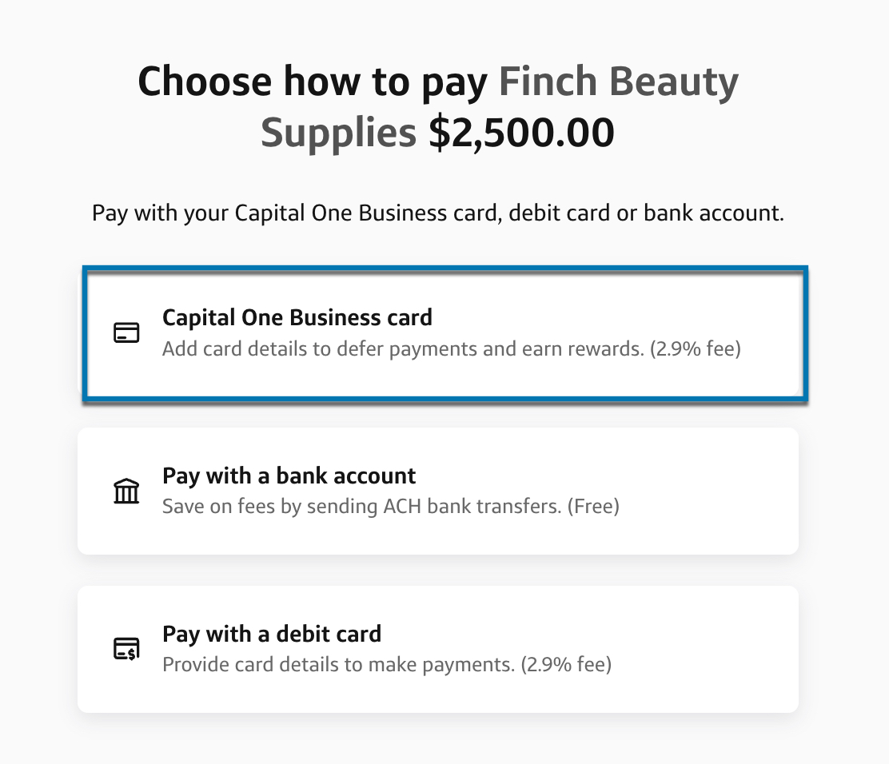Click the $2,500.00 amount in the heading
The height and width of the screenshot is (764, 889).
point(523,132)
